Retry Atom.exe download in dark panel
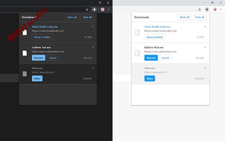This screenshot has height=141, width=225. pos(37,79)
